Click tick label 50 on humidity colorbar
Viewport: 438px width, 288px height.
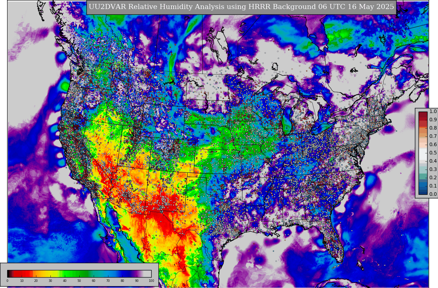coord(79,281)
